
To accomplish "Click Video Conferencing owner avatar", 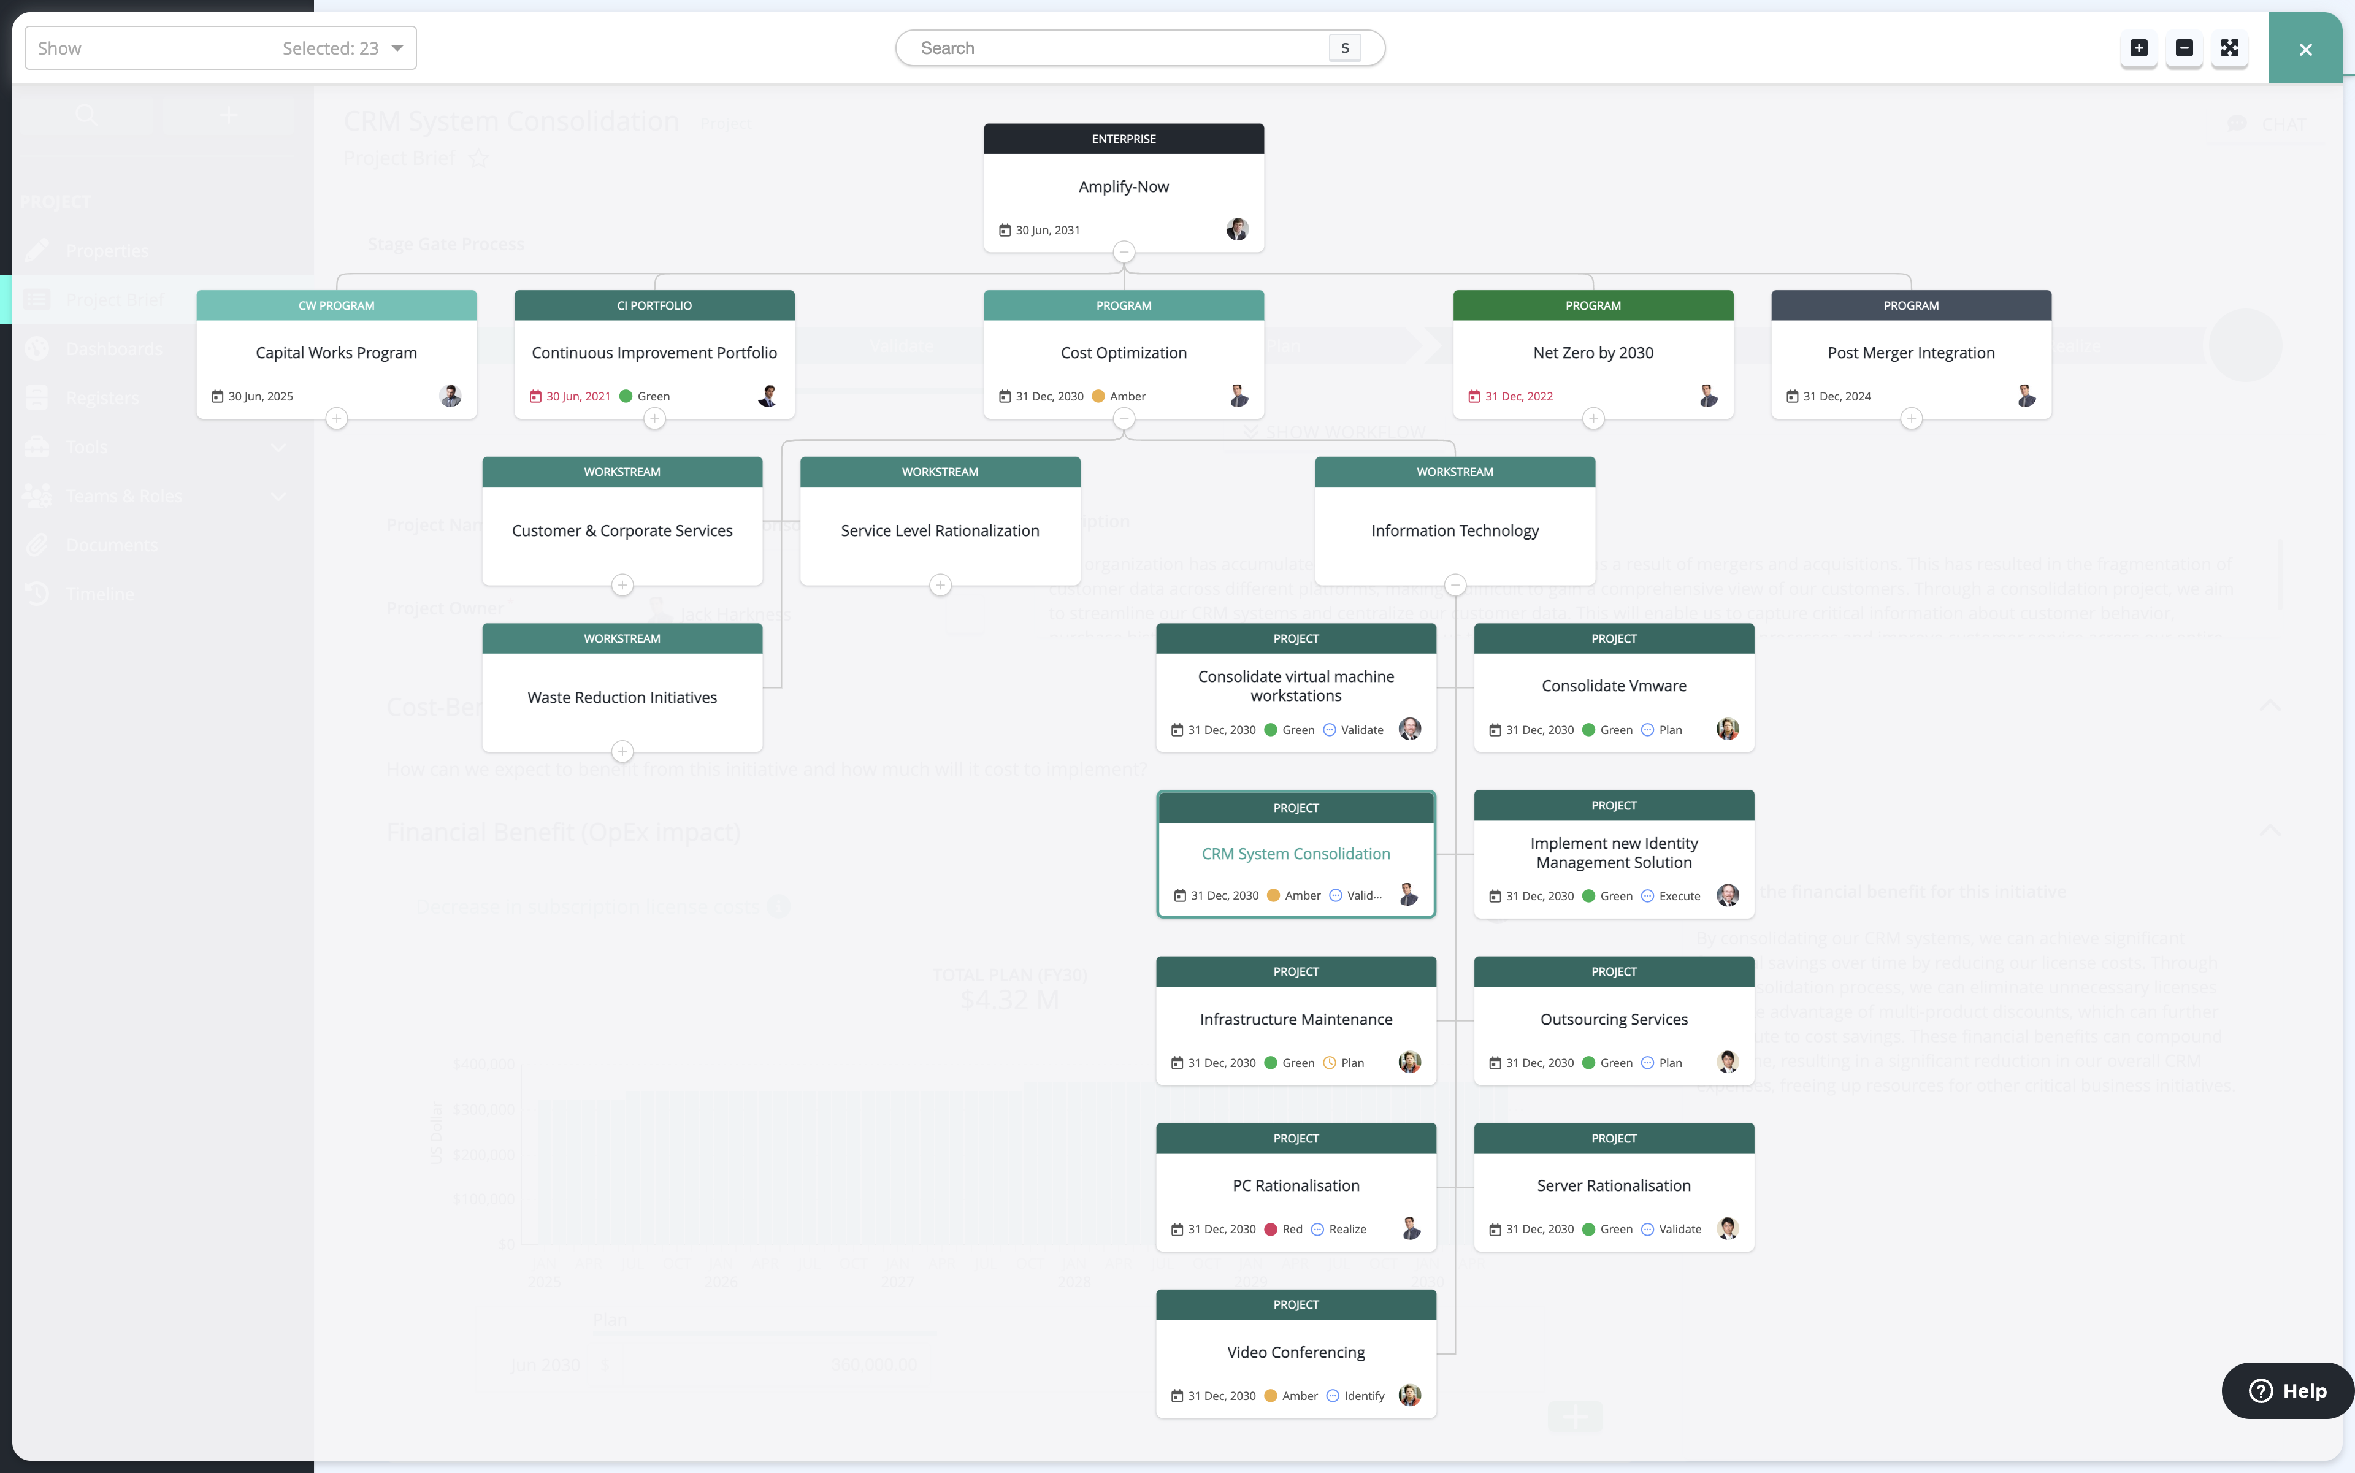I will tap(1409, 1395).
